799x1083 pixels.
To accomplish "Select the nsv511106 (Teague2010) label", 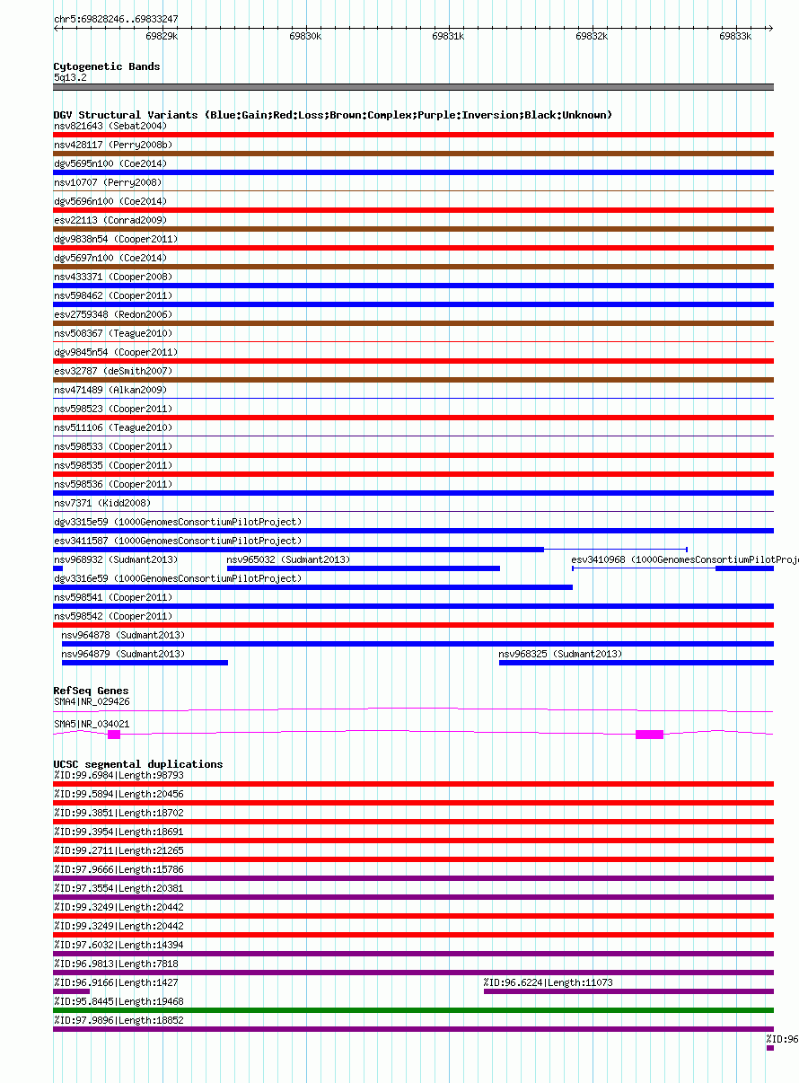I will [x=113, y=427].
